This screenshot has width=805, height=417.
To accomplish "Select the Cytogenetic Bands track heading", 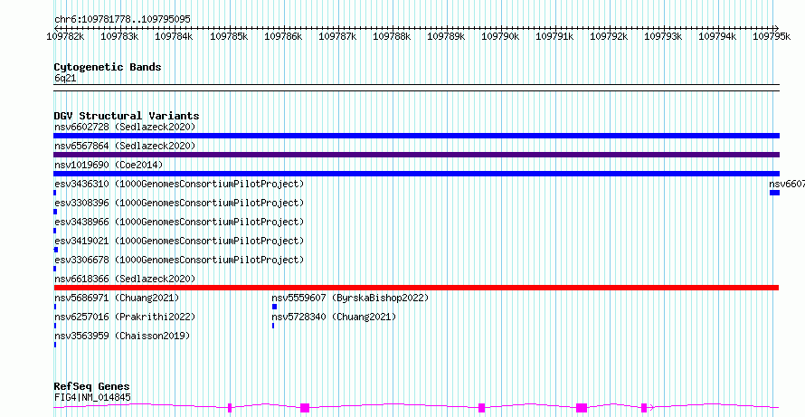I will coord(108,67).
